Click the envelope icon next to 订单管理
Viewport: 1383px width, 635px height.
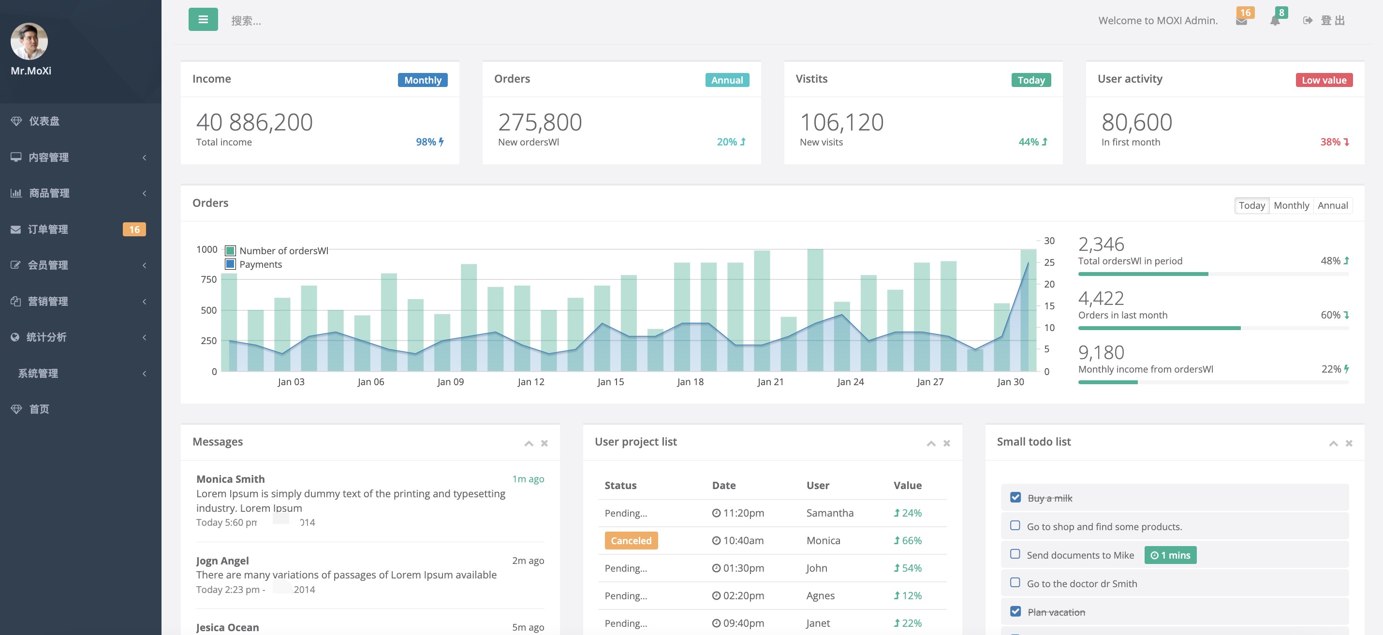(x=15, y=230)
